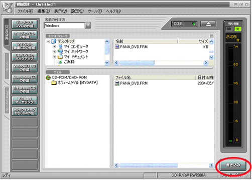Click explorer tree scroll up arrow
Screen dimensions: 252x180
click(x=107, y=41)
